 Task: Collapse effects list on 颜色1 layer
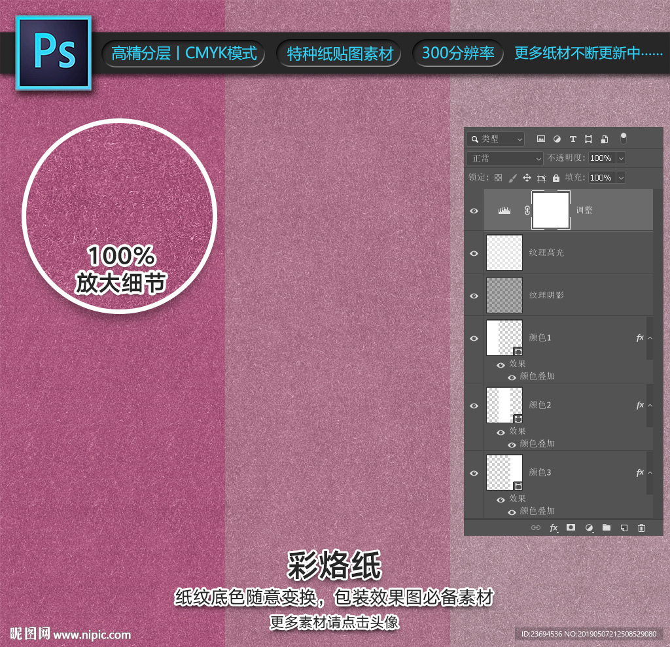pyautogui.click(x=650, y=338)
